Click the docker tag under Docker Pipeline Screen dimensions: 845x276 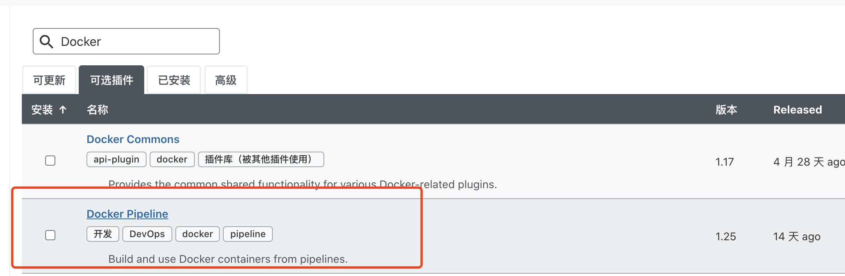point(197,234)
